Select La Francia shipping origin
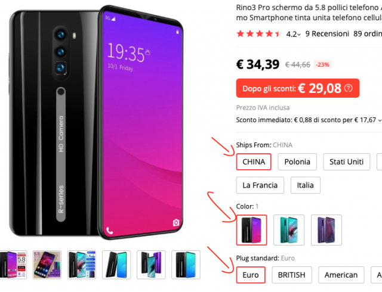Viewport: 382px width, 292px height. 260,185
